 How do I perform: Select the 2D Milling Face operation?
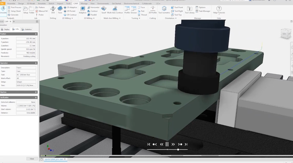[60, 10]
